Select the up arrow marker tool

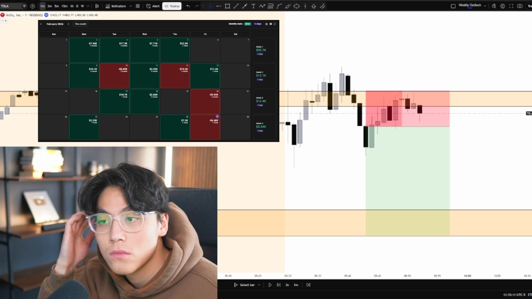314,6
